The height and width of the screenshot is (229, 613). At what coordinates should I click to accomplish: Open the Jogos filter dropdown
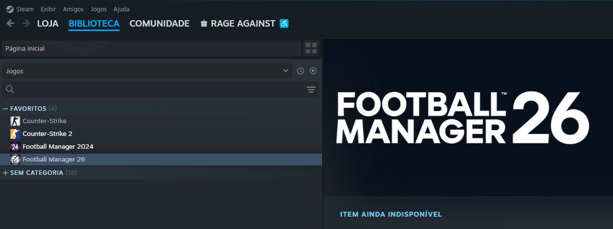pyautogui.click(x=147, y=71)
